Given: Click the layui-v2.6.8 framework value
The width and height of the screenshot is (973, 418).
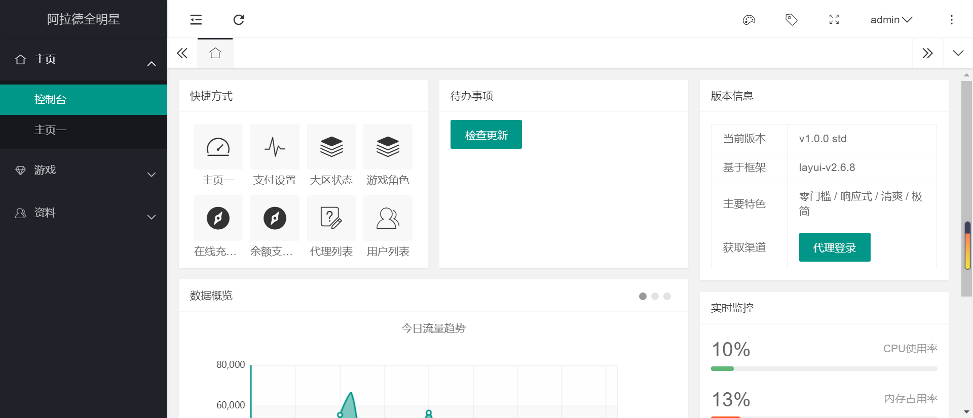Looking at the screenshot, I should 827,168.
